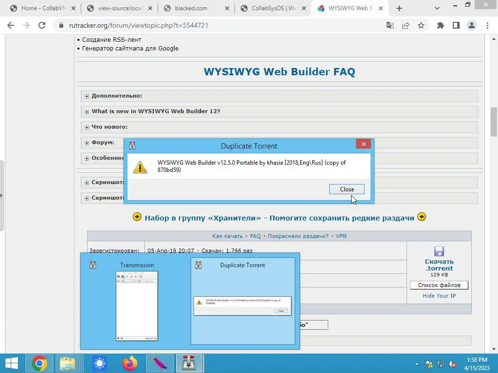Click the left edge side panel handle
498x373 pixels.
coord(1,196)
